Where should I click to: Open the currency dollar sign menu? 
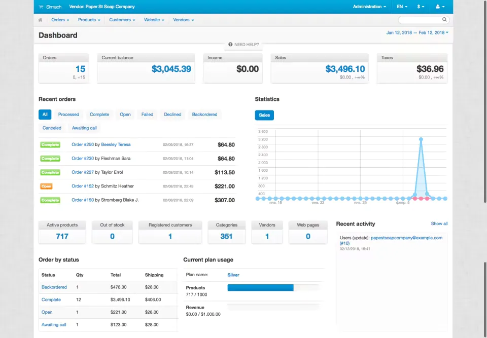coord(421,7)
